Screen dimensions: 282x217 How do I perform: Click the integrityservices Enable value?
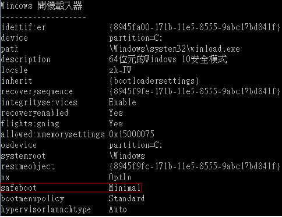point(122,102)
